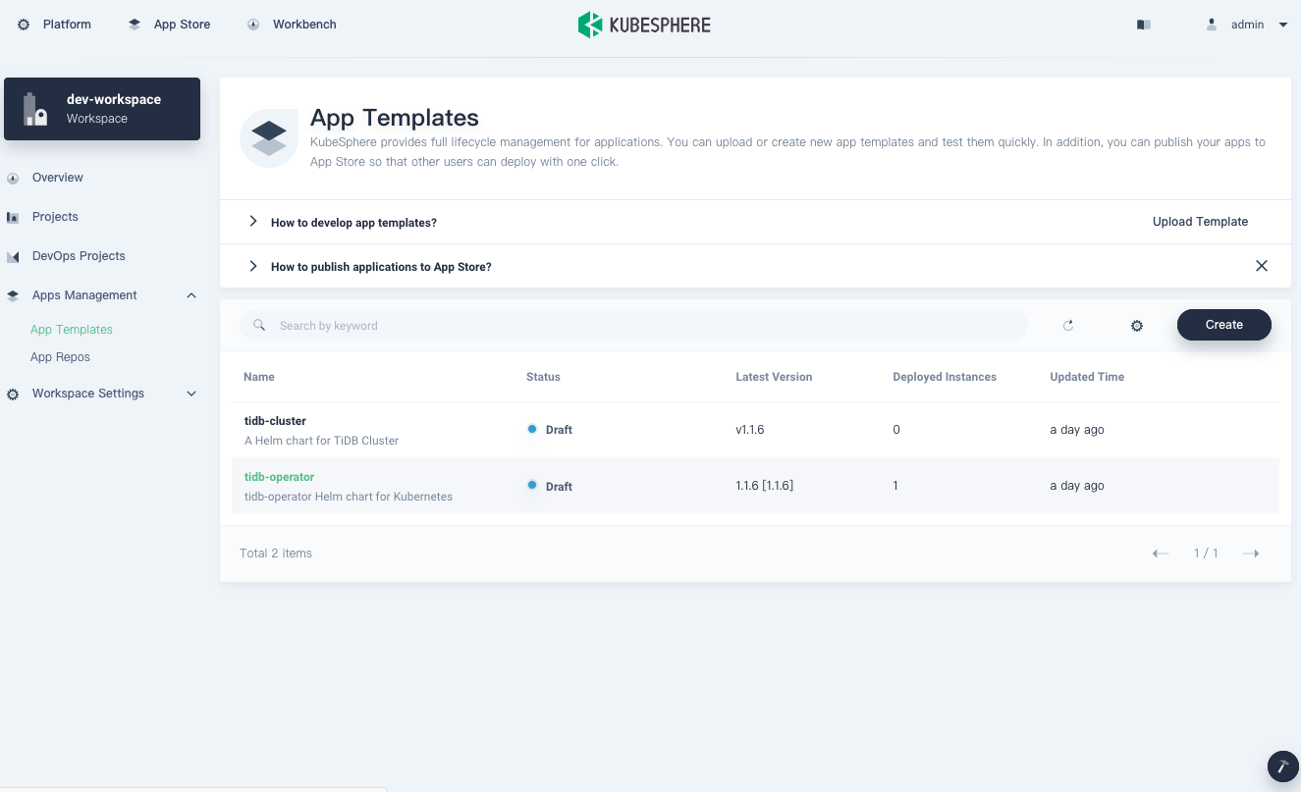The height and width of the screenshot is (792, 1301).
Task: Click the KubeSphere logo
Action: 644,25
